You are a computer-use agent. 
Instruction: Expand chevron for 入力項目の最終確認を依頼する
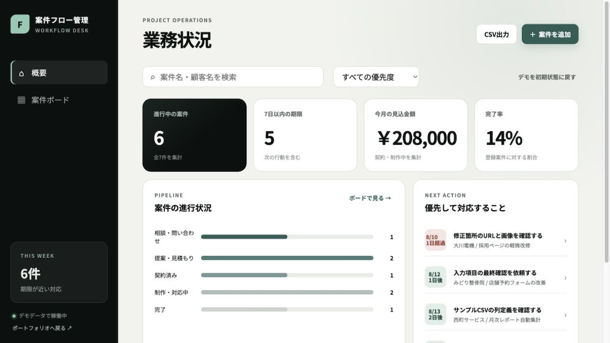click(565, 278)
